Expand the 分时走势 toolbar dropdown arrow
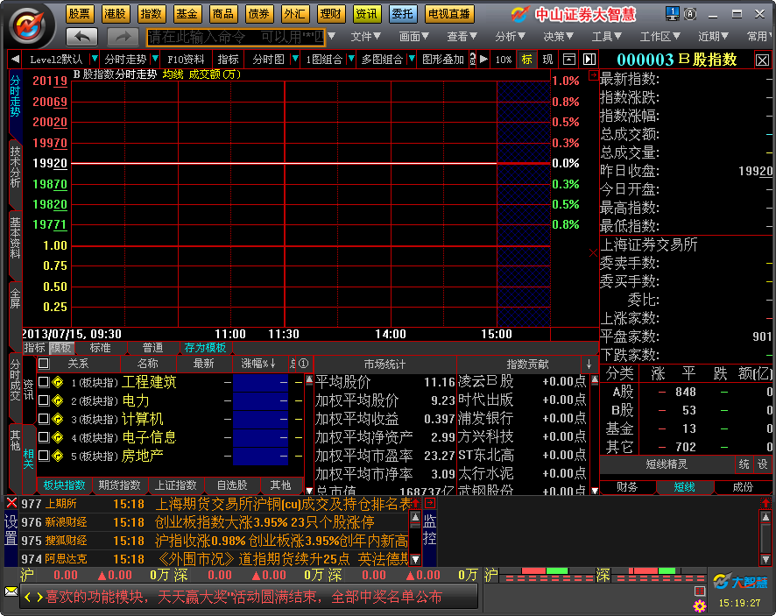Image resolution: width=776 pixels, height=616 pixels. [x=155, y=60]
